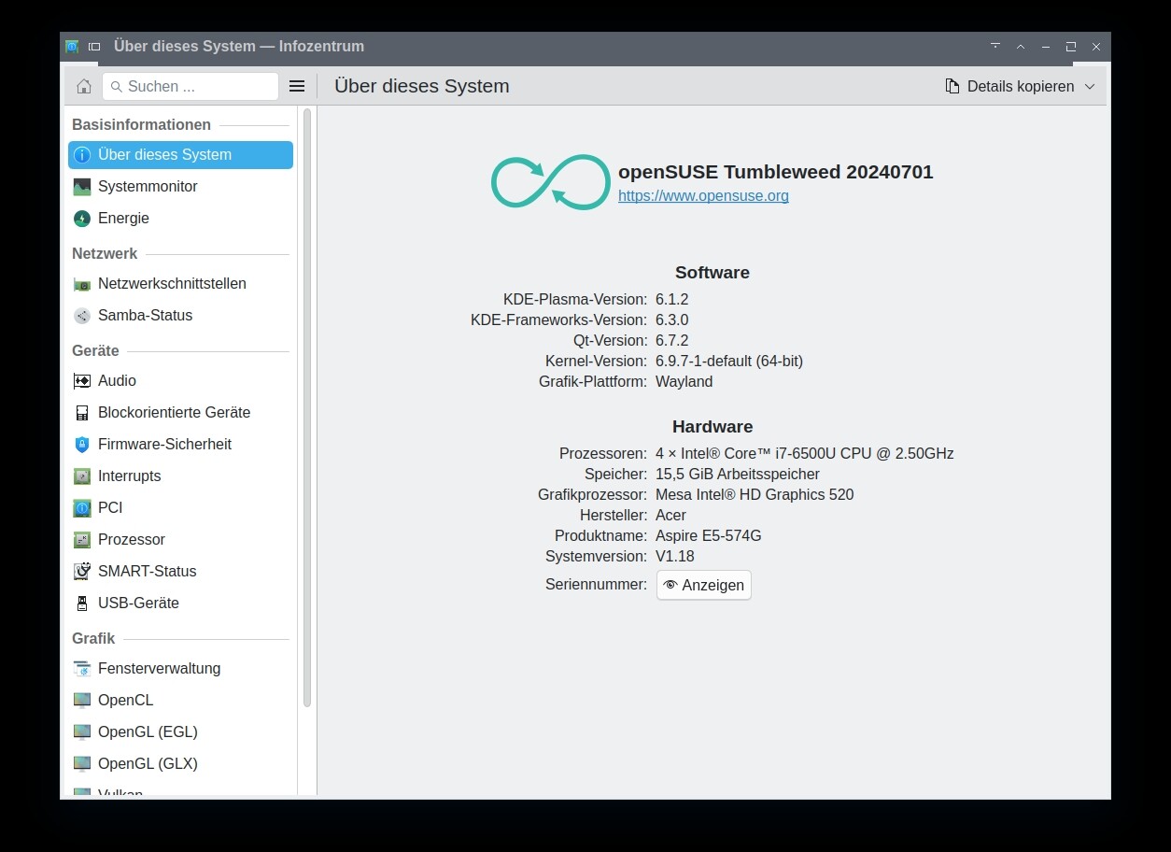Click the Über dieses System info icon
This screenshot has width=1171, height=852.
click(82, 155)
